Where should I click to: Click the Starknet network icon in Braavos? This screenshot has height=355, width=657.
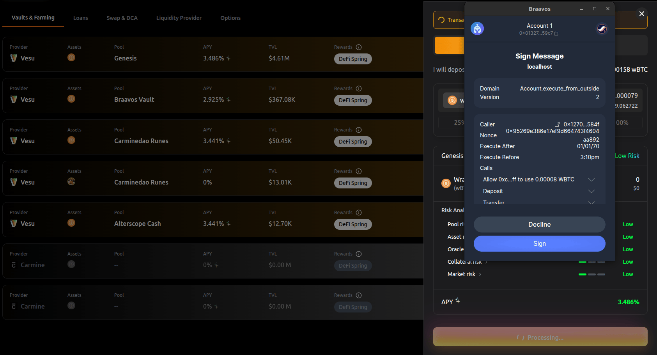coord(602,28)
